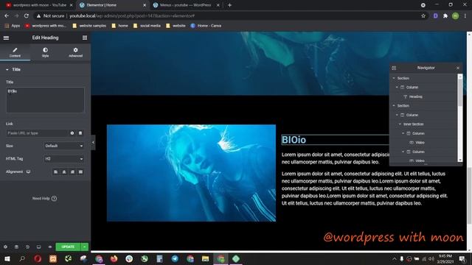472x265 pixels.
Task: Open dynamic tags icon beside Link
Action: pos(80,133)
